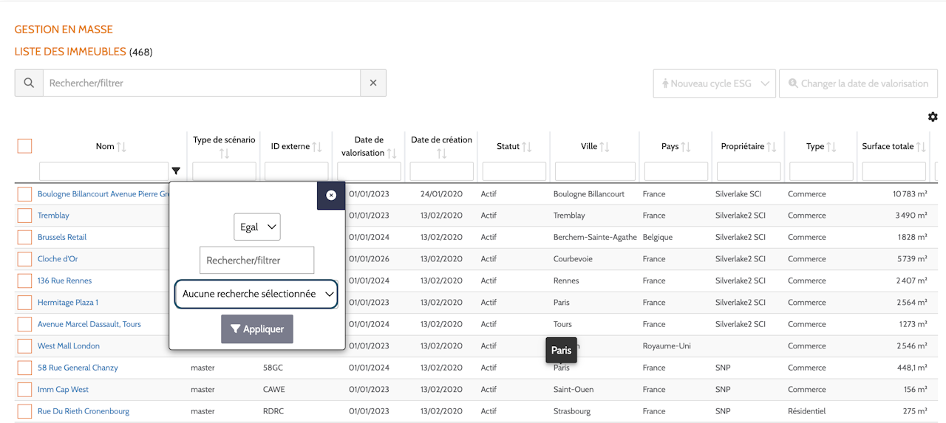946x423 pixels.
Task: Click the Type column filter input
Action: [x=821, y=171]
